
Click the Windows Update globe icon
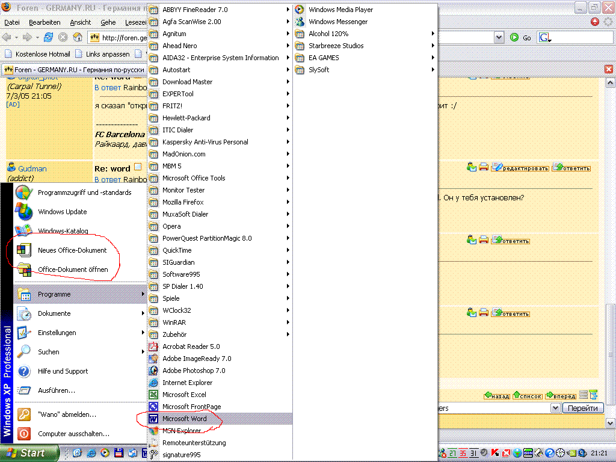point(24,212)
